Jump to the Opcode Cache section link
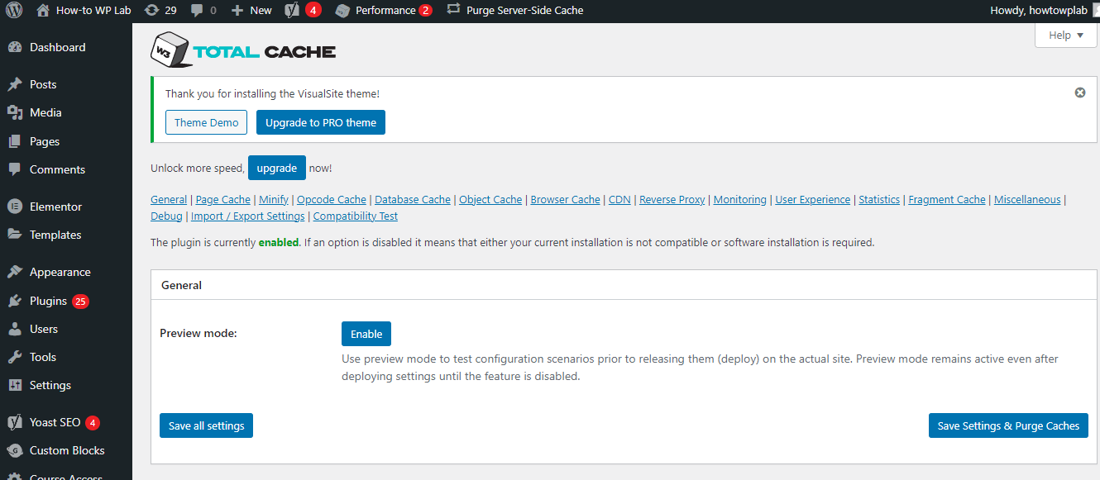This screenshot has width=1100, height=480. (x=332, y=199)
